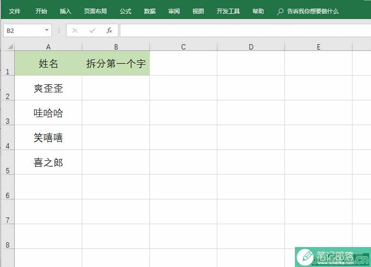Switch to the 开始 ribbon tab

click(x=41, y=11)
